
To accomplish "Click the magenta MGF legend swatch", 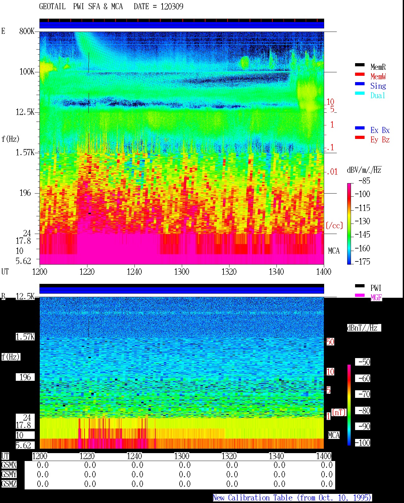I will [x=360, y=296].
